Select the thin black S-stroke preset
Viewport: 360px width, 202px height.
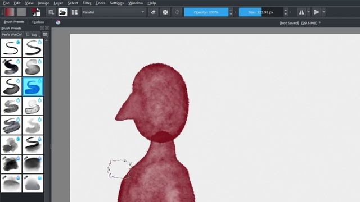11,48
